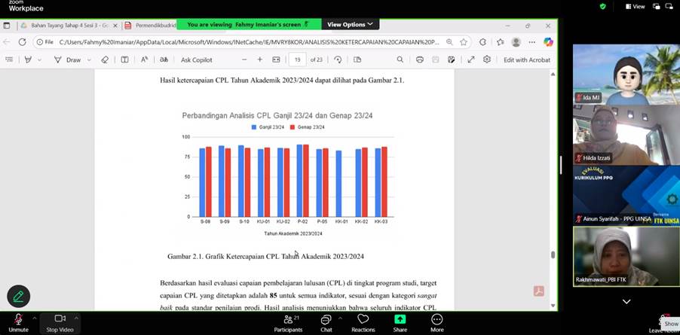Click the PDF vertical scrollbar thumb

[x=553, y=254]
